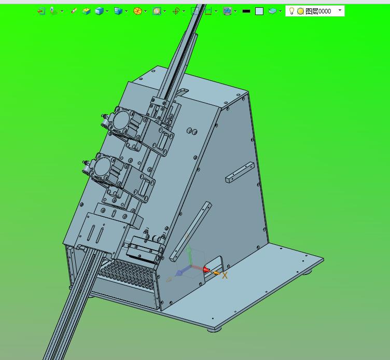Open the zoom options dropdown arrow
The height and width of the screenshot is (360, 390).
(164, 11)
